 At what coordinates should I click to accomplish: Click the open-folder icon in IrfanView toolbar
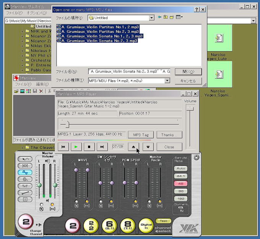click(x=16, y=91)
